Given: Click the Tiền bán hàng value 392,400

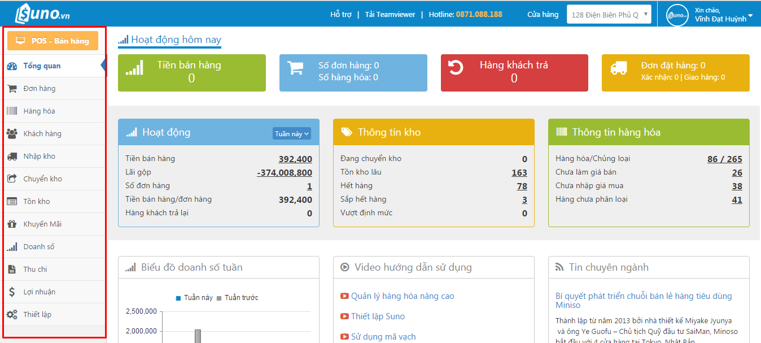Looking at the screenshot, I should 295,159.
